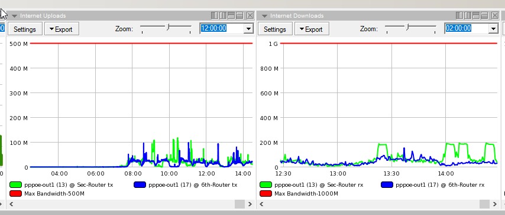Screen dimensions: 505x215
Task: Select legend text 'pppoe-out1 (17) @ 6th-Router tx'
Action: 193,185
